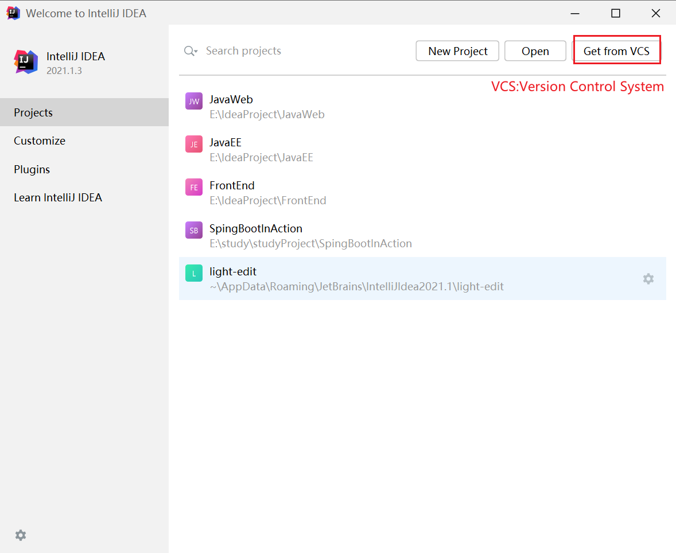This screenshot has width=676, height=553.
Task: Expand the search options dropdown arrow
Action: 196,52
